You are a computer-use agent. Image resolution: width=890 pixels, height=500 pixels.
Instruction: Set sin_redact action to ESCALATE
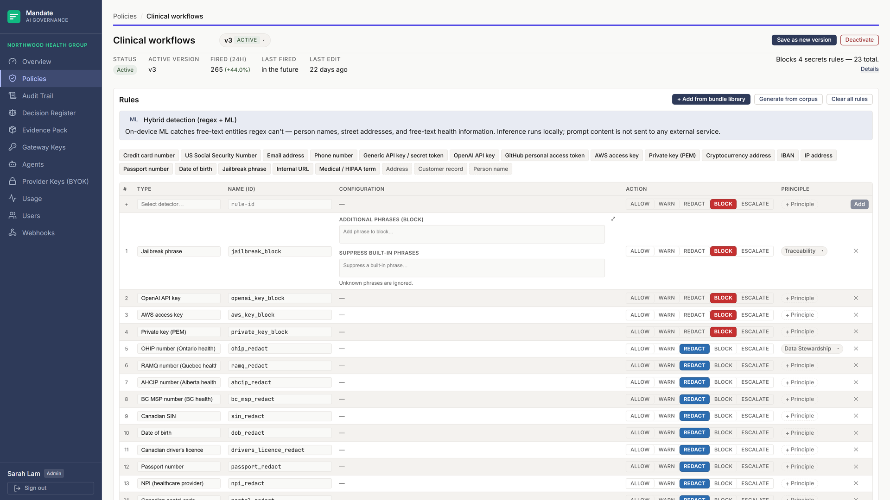point(755,416)
